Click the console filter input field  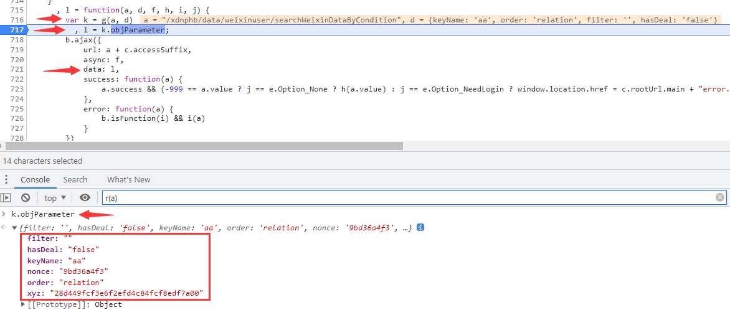click(405, 198)
